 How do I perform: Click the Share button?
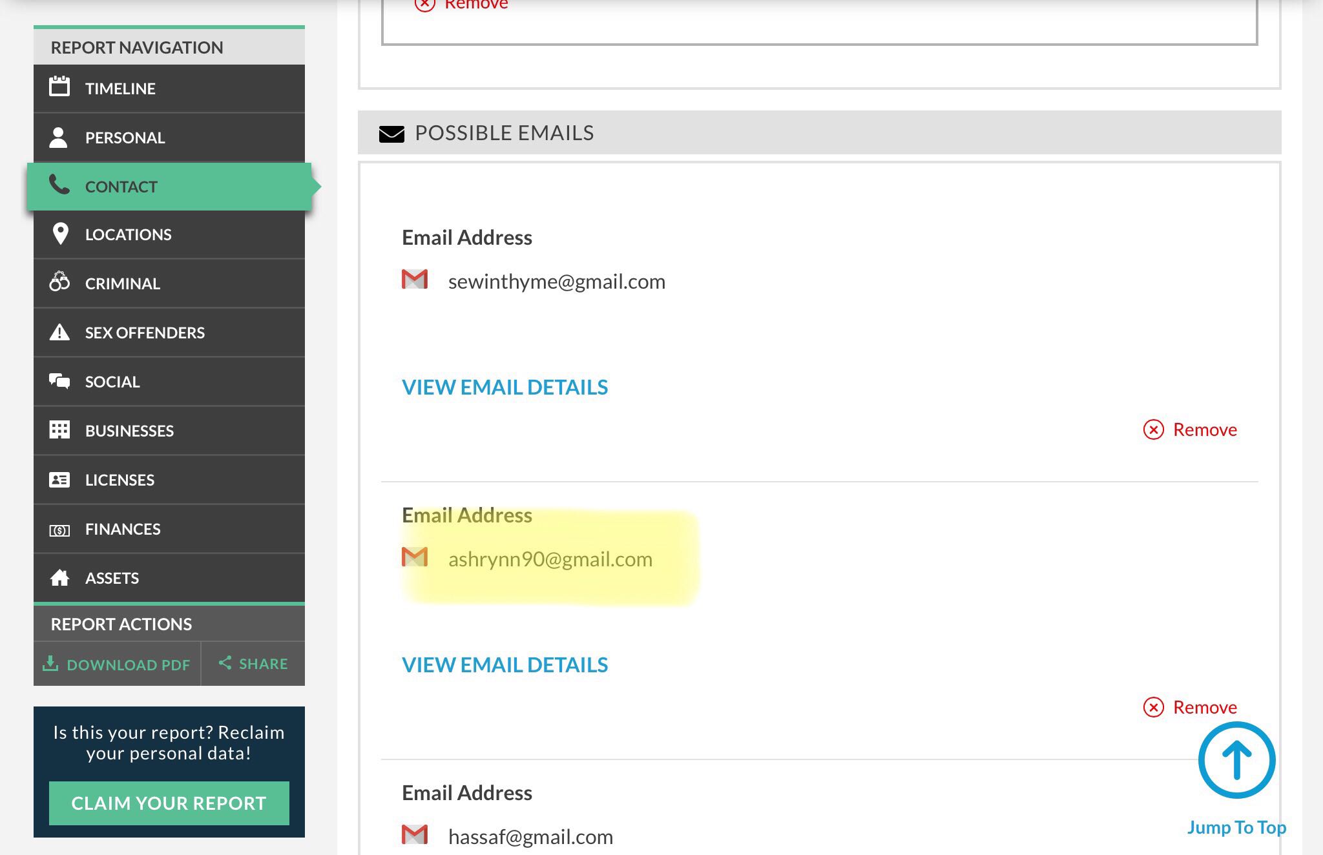click(253, 664)
